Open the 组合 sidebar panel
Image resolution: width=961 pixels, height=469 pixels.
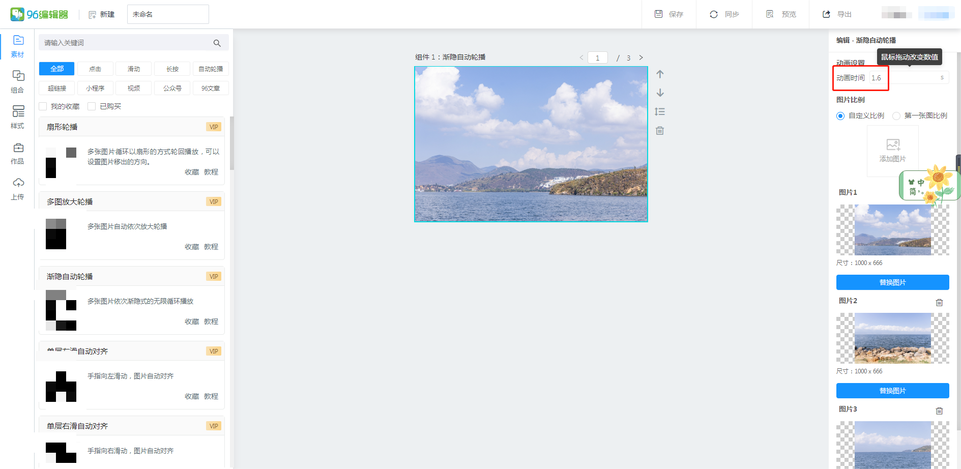click(18, 81)
